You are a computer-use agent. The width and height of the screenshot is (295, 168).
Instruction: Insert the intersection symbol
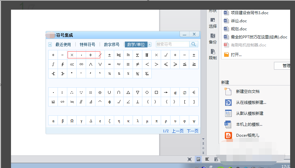(x=119, y=93)
